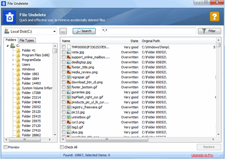Select the products_pic_ul_l6_cur file row
The image size is (225, 159).
click(x=138, y=102)
